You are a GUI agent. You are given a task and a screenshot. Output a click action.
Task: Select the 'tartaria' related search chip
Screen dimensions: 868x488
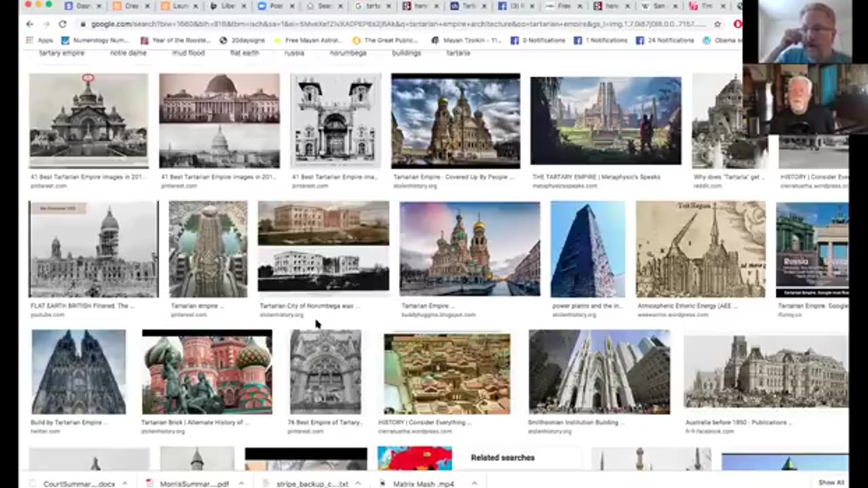coord(458,53)
